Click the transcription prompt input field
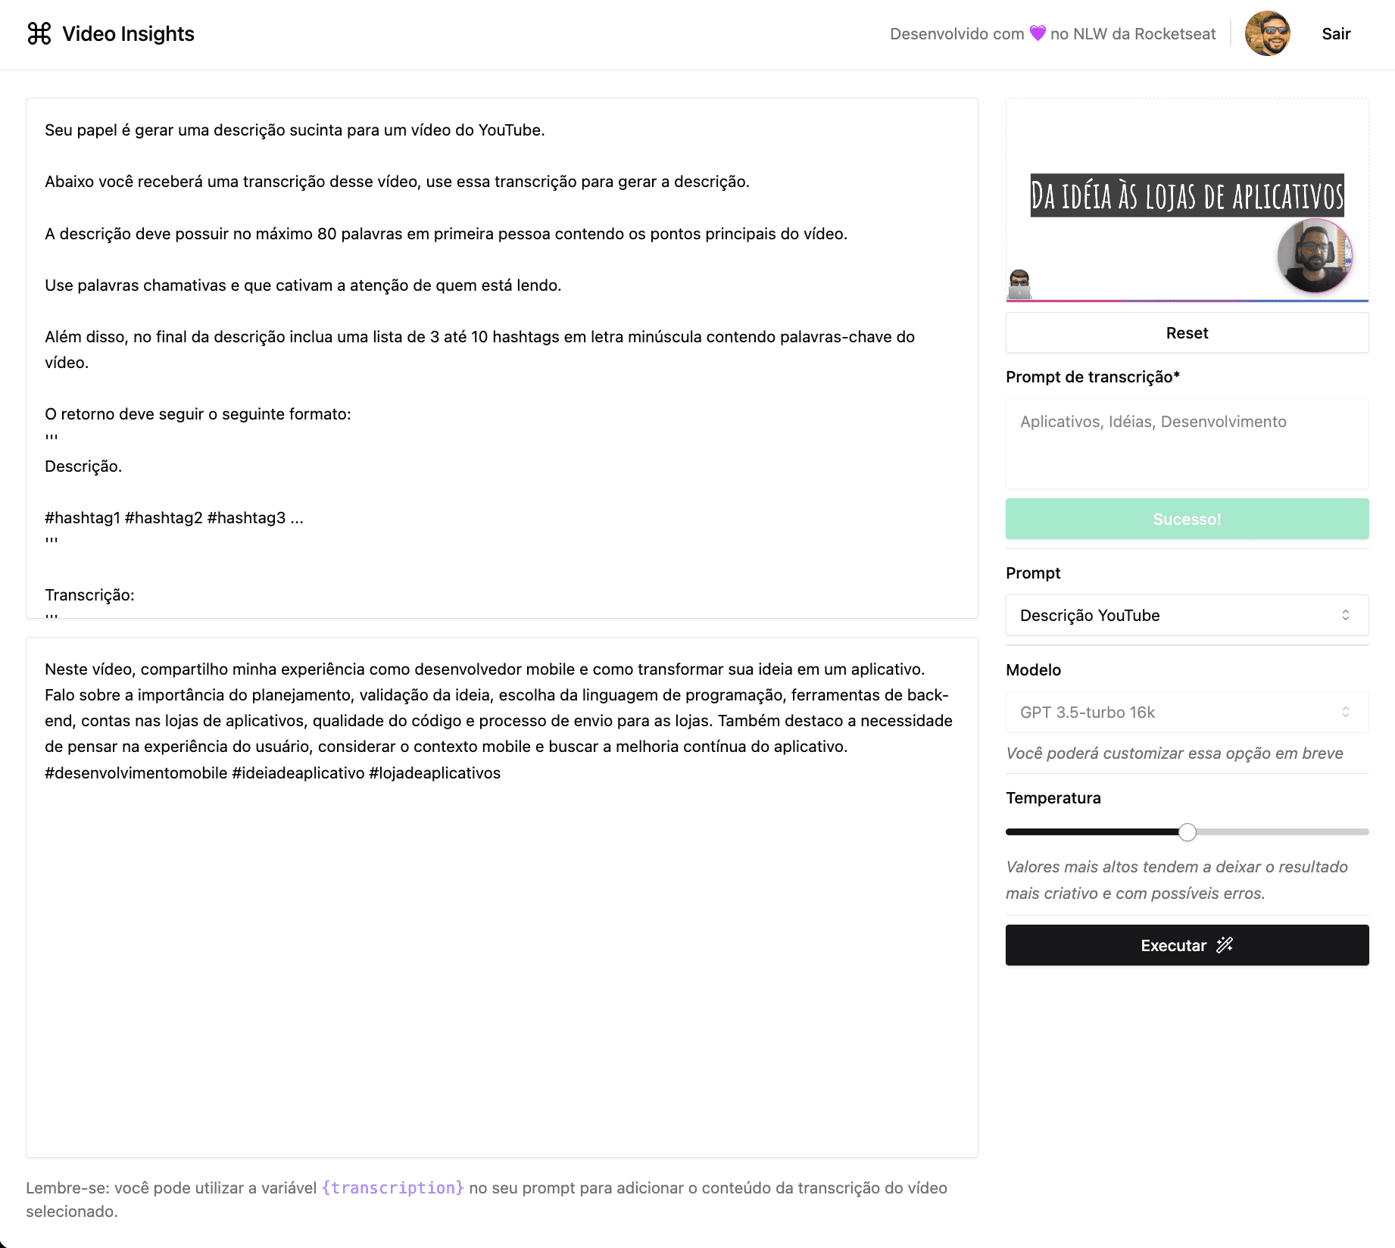The height and width of the screenshot is (1248, 1395). 1187,444
